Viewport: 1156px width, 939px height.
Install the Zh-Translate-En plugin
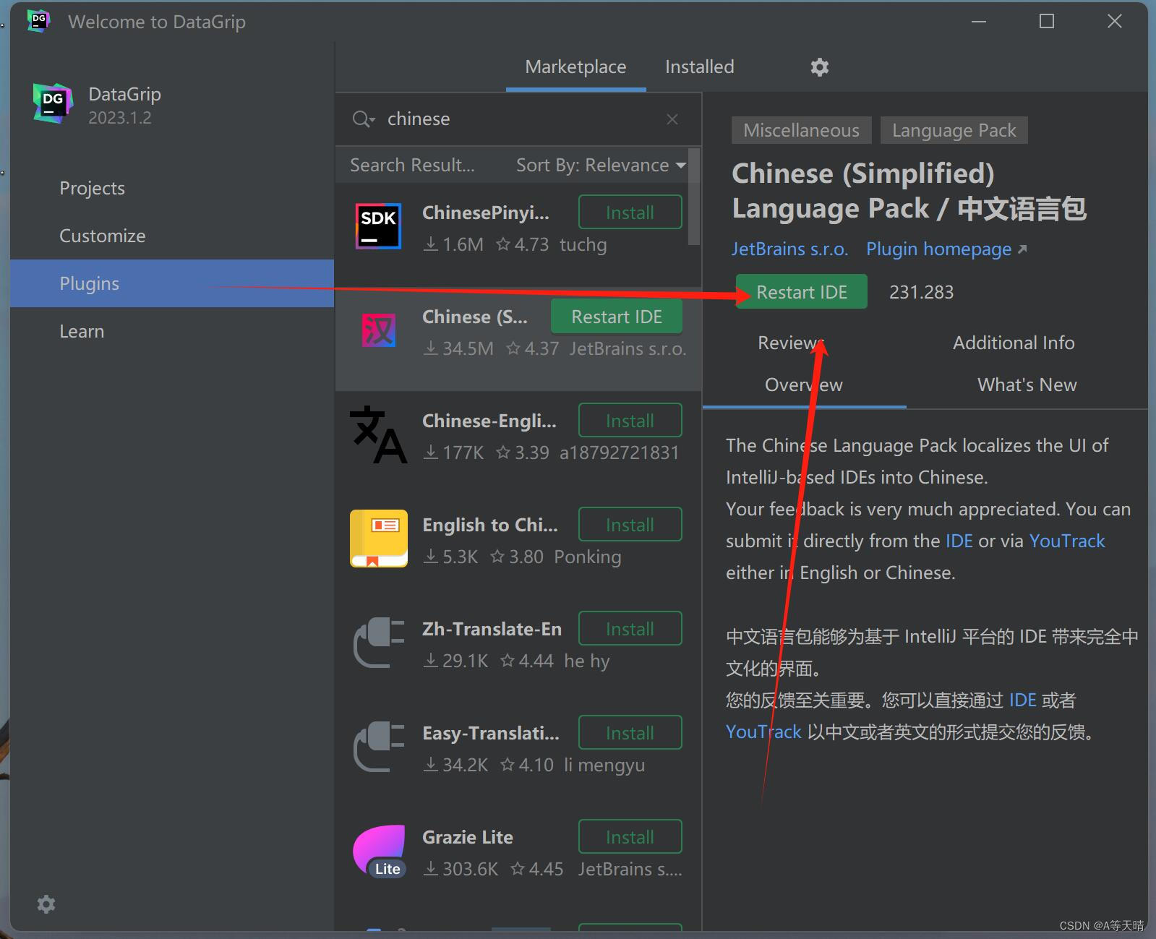tap(630, 629)
